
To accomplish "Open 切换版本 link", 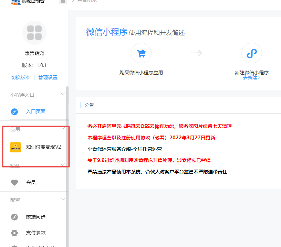I will click(21, 77).
